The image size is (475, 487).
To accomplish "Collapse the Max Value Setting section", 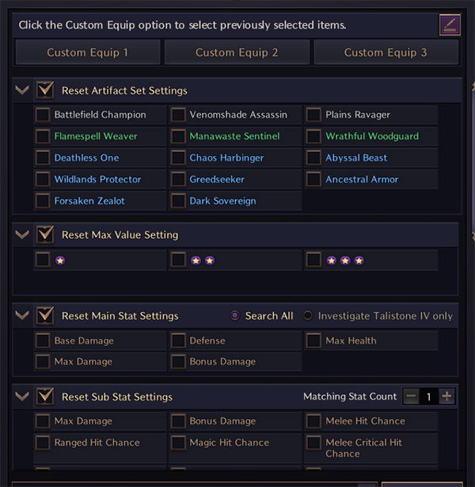I will pyautogui.click(x=22, y=234).
